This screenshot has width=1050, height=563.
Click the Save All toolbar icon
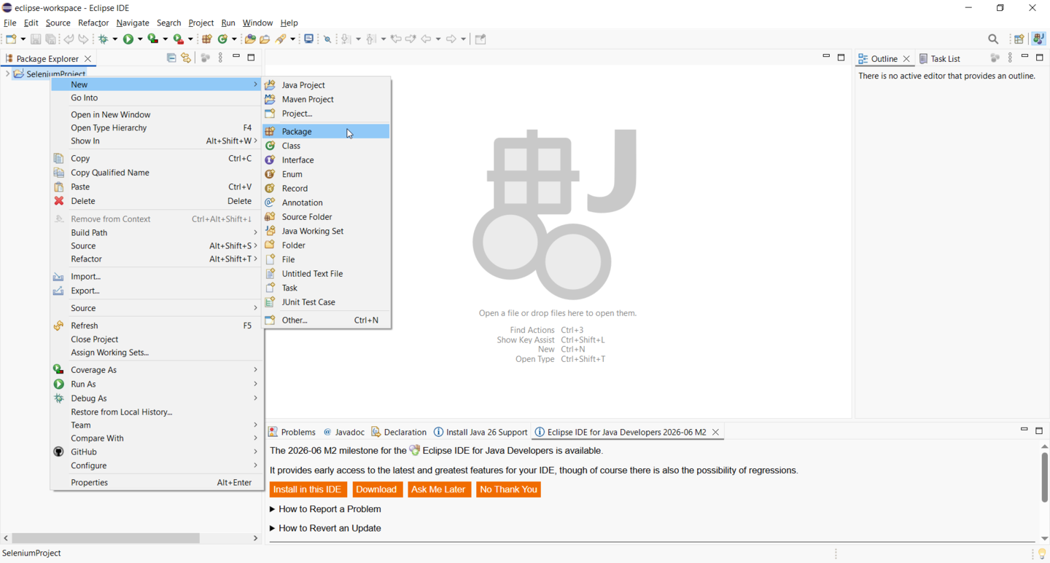(51, 39)
